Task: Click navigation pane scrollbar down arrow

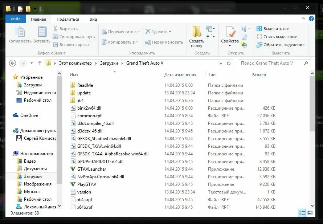Action: point(59,205)
